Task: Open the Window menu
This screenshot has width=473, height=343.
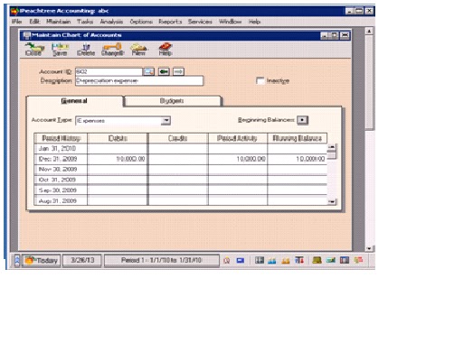Action: click(230, 22)
